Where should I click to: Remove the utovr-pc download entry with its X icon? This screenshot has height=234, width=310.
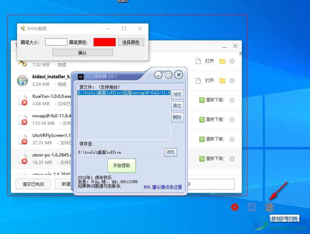tap(232, 159)
